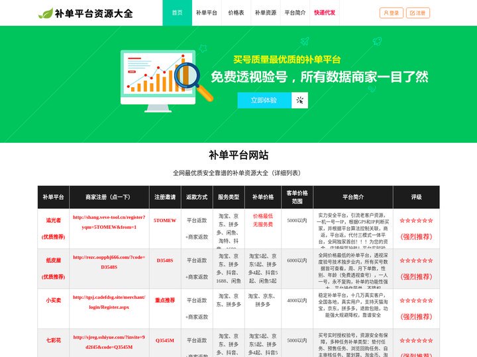Click the 补单价格 column header
477x357 pixels.
click(263, 197)
